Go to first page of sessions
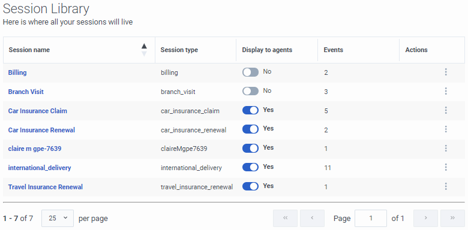This screenshot has width=468, height=230. coord(285,218)
